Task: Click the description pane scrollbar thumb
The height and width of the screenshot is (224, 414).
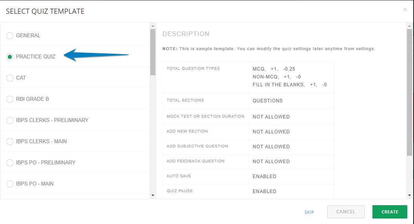Action: coord(409,92)
